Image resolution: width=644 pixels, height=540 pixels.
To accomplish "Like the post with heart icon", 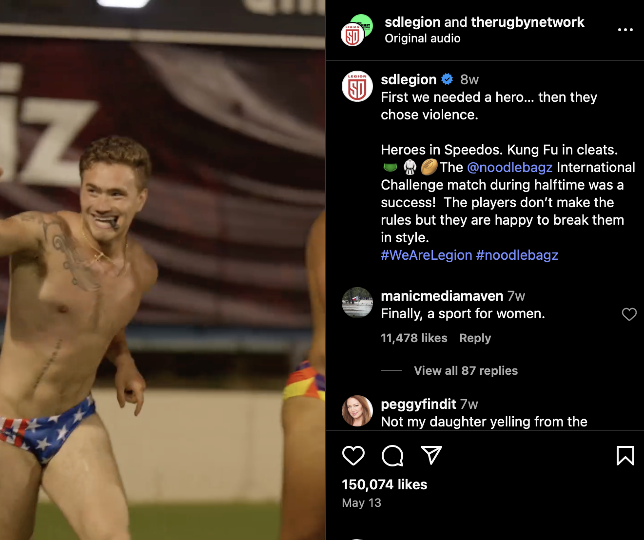I will pos(353,456).
